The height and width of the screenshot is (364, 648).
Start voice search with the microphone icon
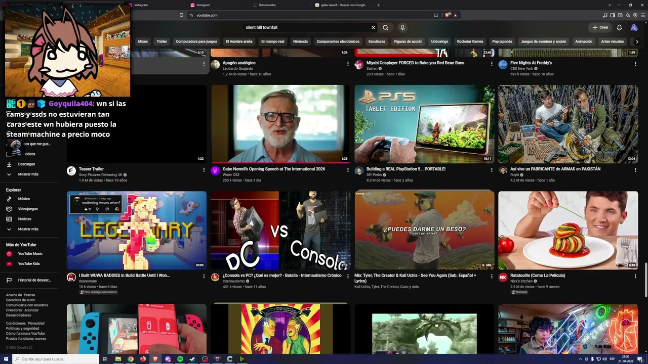point(402,27)
